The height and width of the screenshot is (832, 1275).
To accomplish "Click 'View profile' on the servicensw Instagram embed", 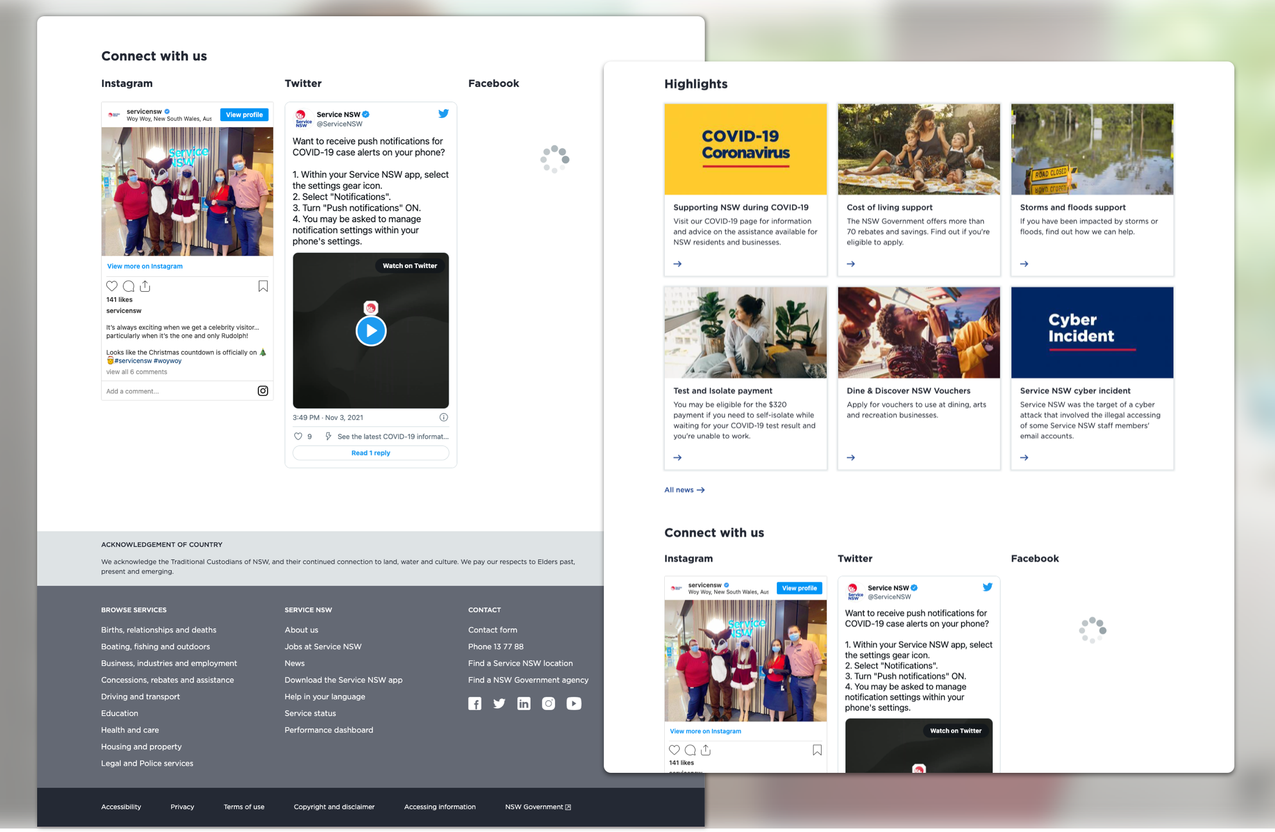I will 244,114.
